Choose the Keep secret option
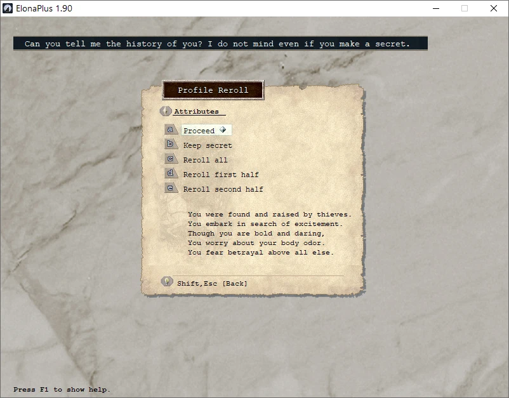The image size is (509, 398). [x=208, y=145]
